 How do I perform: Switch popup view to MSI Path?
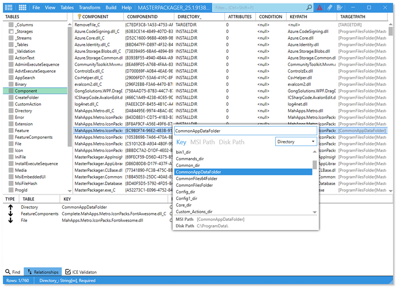(202, 142)
